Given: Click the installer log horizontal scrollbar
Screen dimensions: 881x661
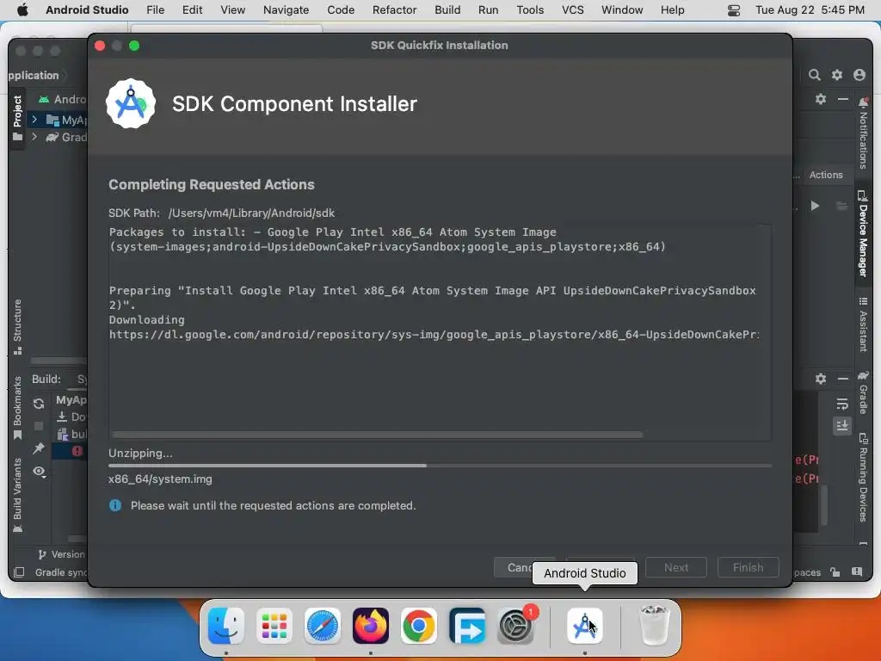Looking at the screenshot, I should [x=378, y=435].
